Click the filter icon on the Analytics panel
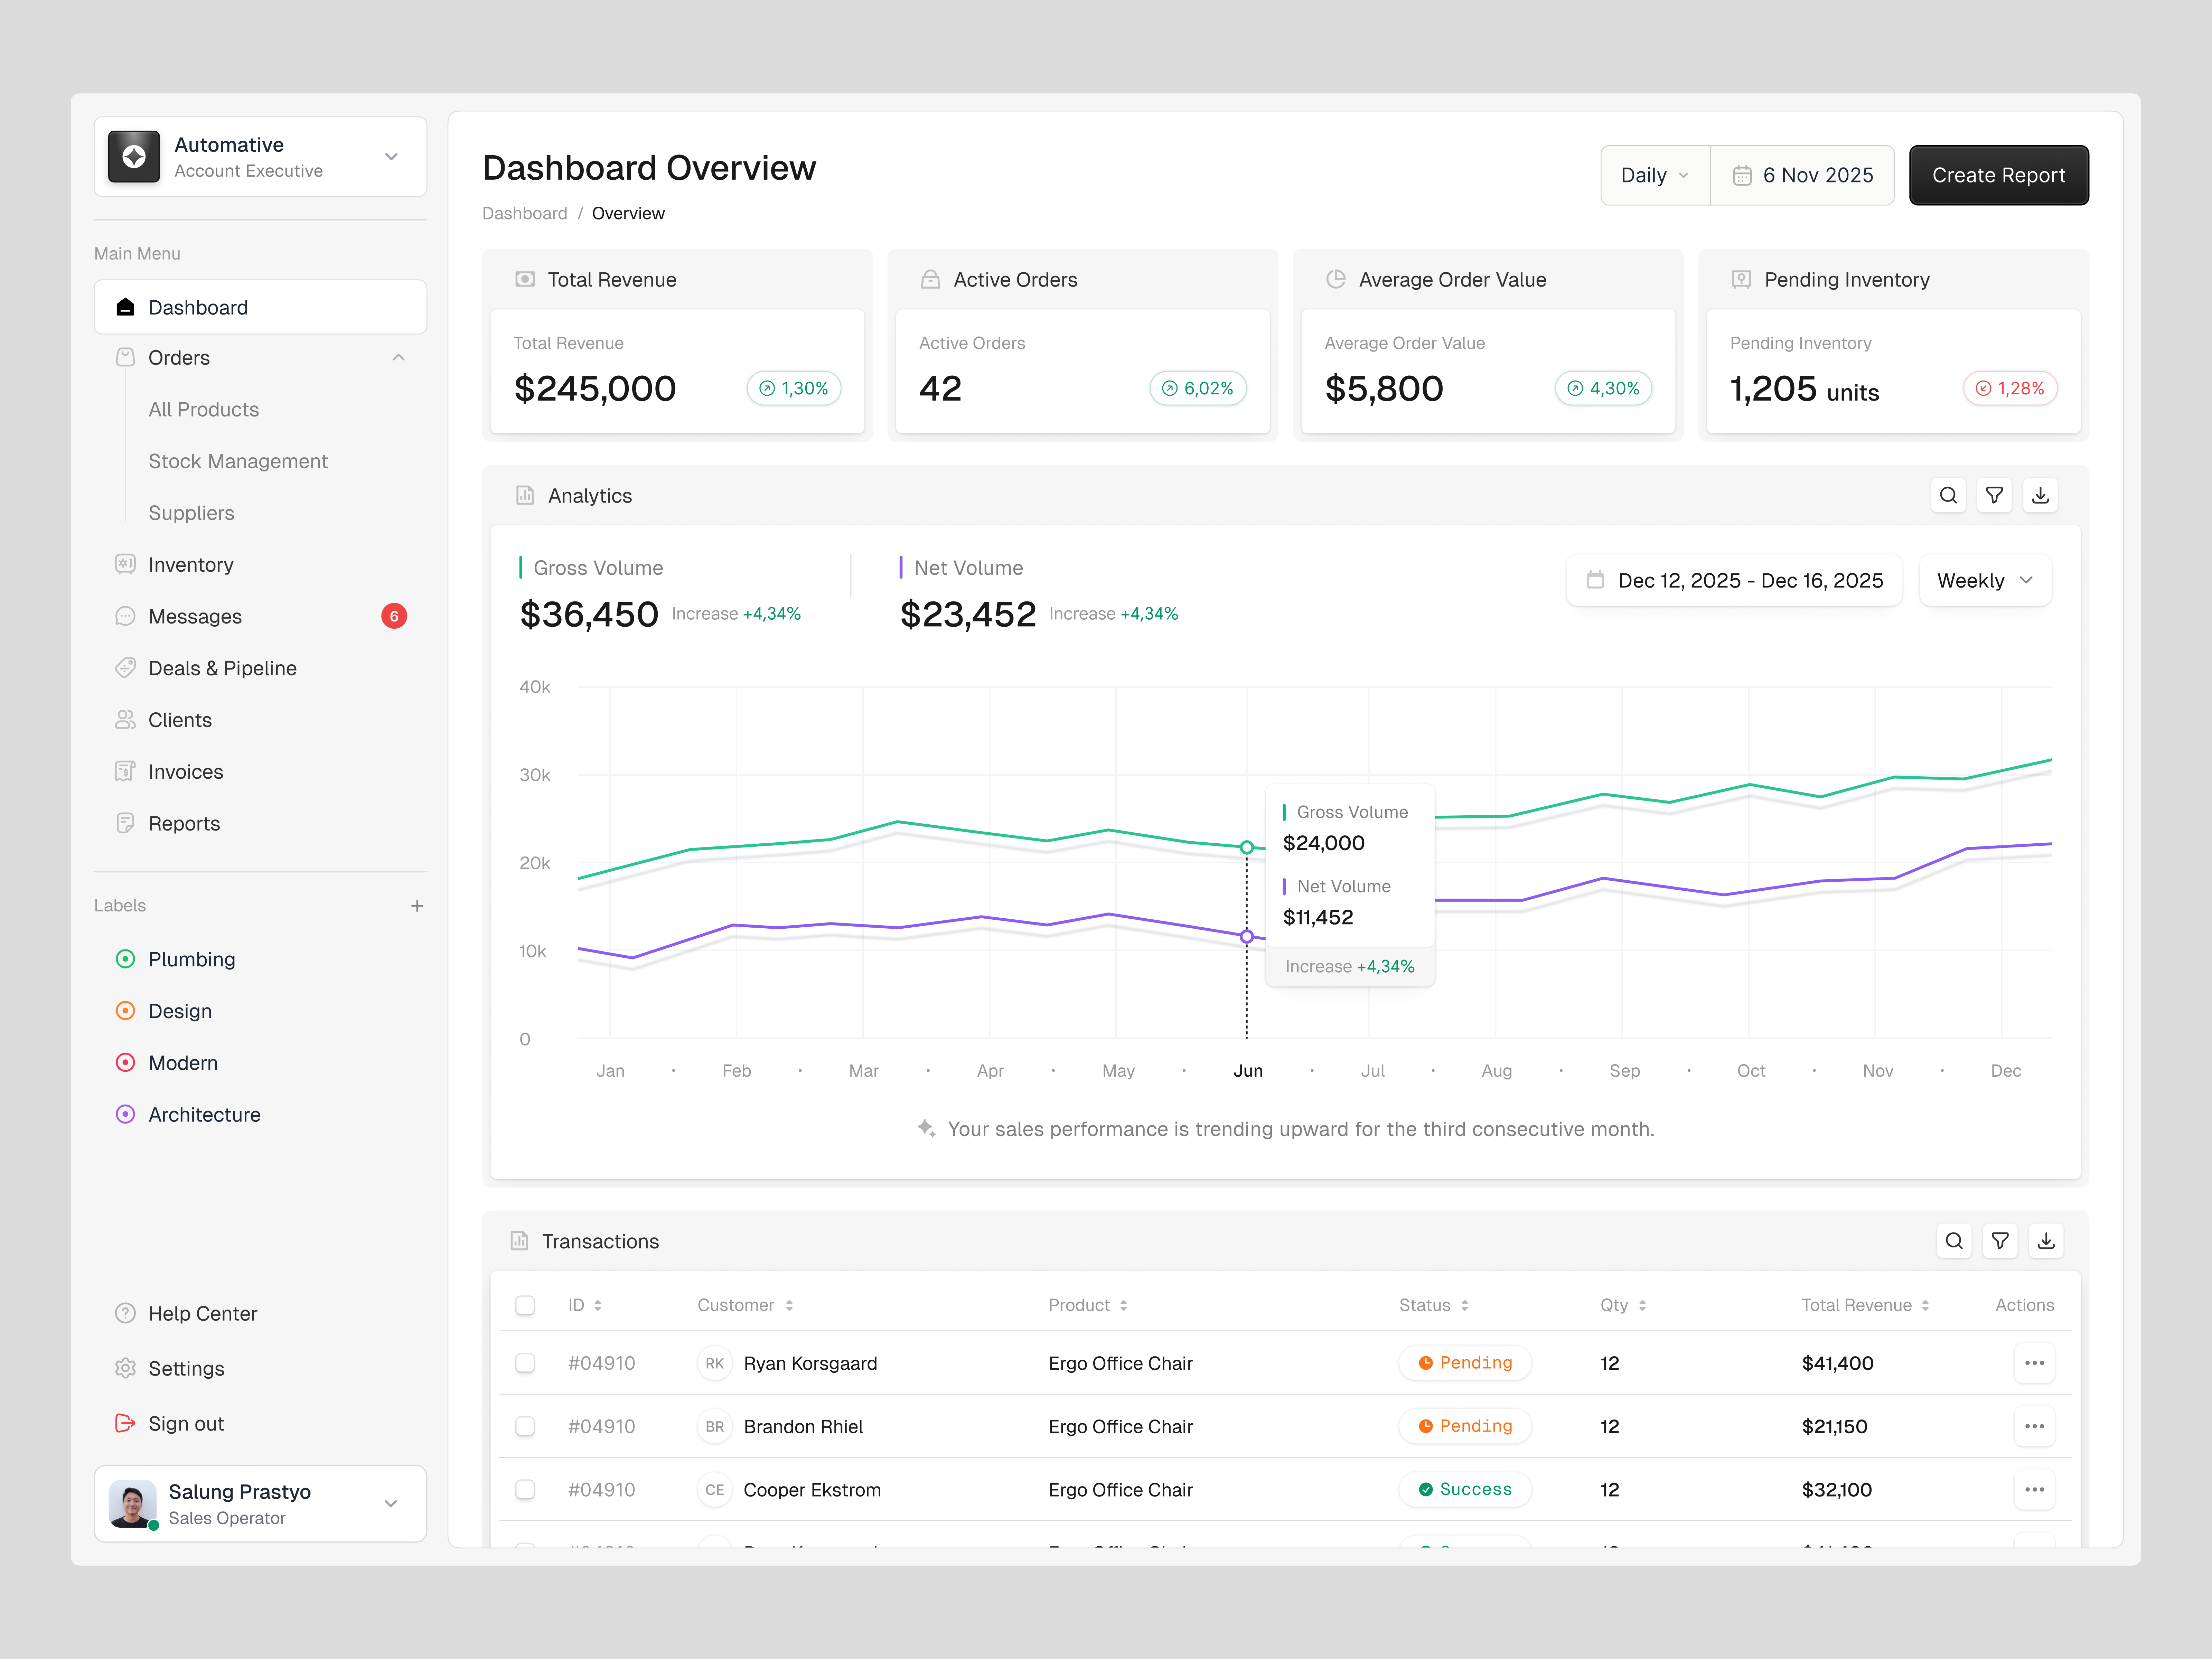Image resolution: width=2212 pixels, height=1659 pixels. 1994,495
